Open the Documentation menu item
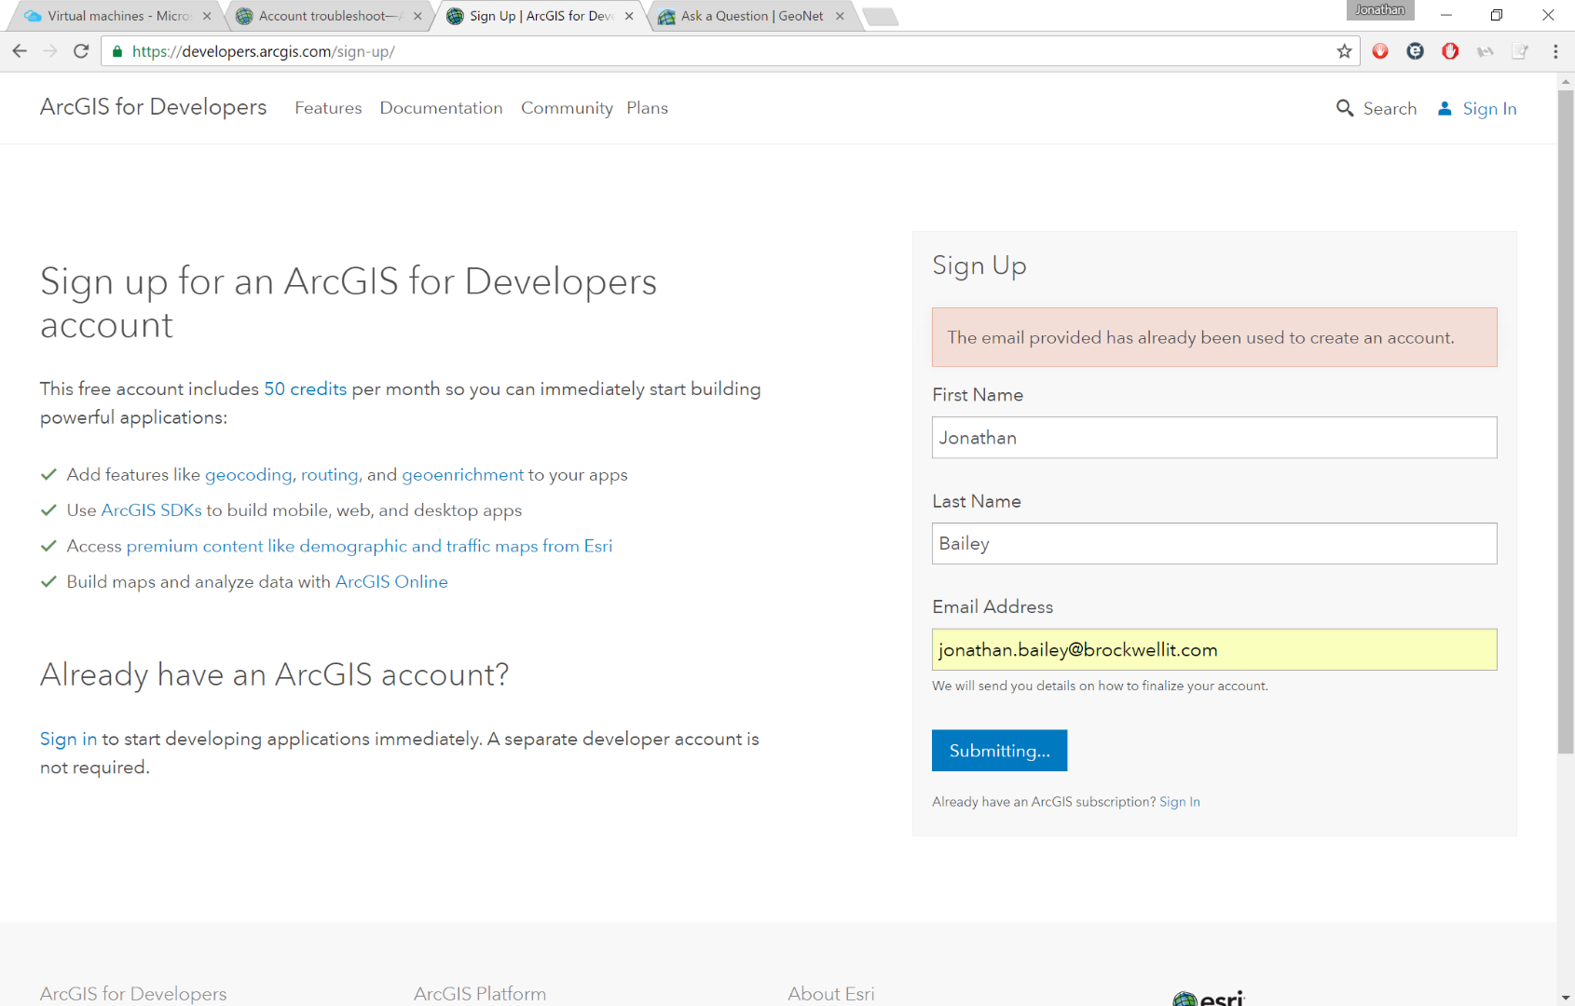The image size is (1575, 1006). (441, 108)
